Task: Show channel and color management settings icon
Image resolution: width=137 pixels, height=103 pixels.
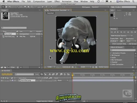Action: (x=79, y=67)
